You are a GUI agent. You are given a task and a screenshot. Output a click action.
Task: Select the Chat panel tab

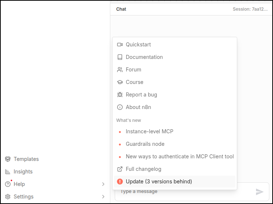121,9
